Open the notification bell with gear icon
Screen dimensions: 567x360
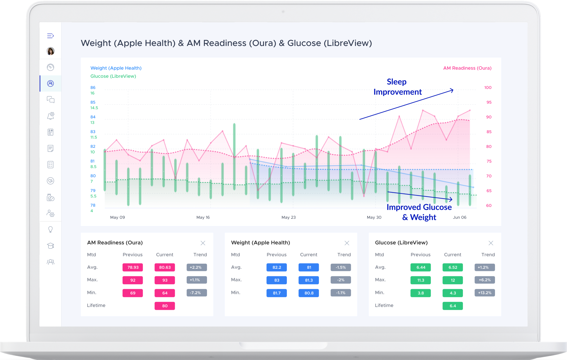[51, 116]
